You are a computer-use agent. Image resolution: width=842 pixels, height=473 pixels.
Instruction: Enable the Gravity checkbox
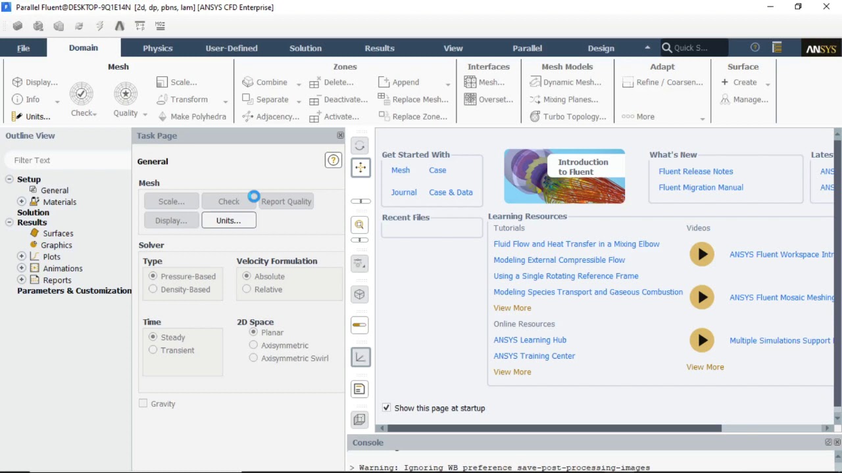click(143, 403)
